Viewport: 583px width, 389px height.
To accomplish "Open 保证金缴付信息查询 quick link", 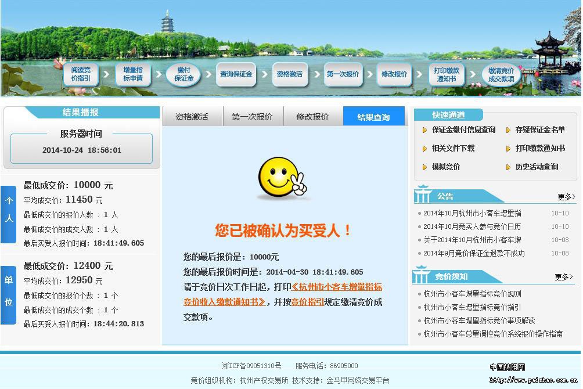I will coord(463,130).
